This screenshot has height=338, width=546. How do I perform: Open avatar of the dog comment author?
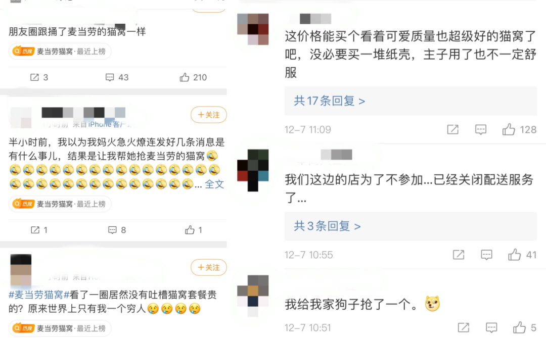click(253, 296)
